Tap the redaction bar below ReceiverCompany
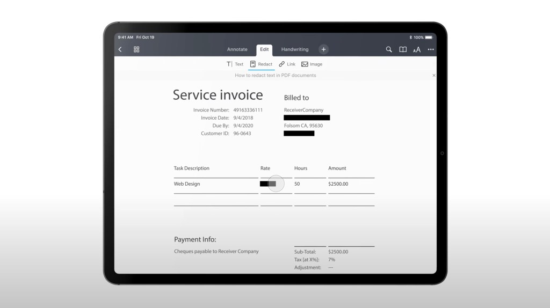 pyautogui.click(x=307, y=118)
